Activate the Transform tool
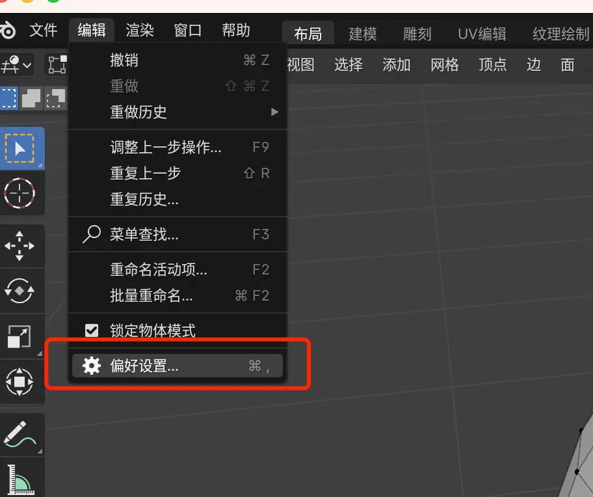Viewport: 593px width, 497px height. [20, 381]
